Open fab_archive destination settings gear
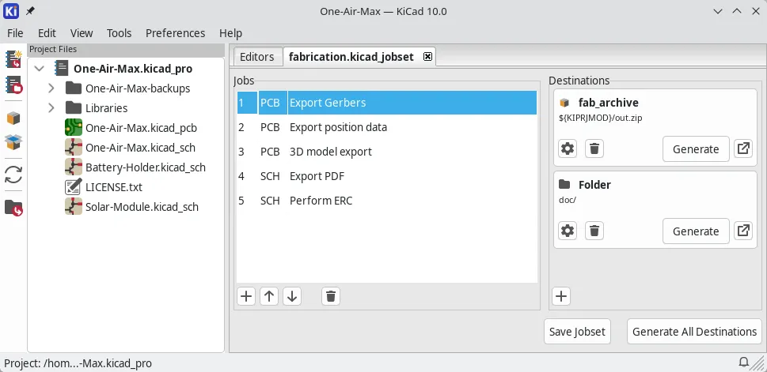This screenshot has width=767, height=372. click(568, 148)
